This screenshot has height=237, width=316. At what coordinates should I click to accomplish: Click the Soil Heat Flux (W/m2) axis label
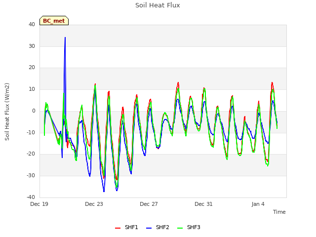point(7,112)
